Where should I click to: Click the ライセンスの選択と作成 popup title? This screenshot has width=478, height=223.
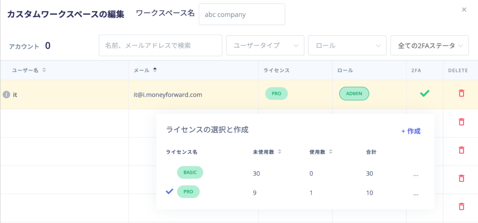point(207,130)
